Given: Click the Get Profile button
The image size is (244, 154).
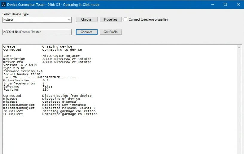Looking at the screenshot, I should tap(111, 32).
